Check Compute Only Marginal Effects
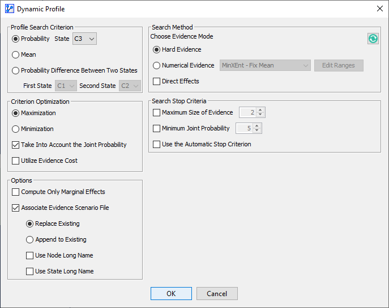 coord(16,192)
